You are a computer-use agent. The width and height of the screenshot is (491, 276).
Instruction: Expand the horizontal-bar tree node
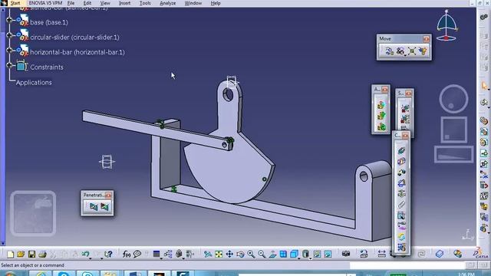(9, 50)
